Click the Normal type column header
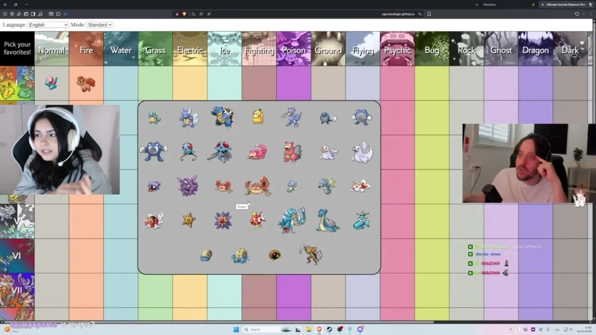Viewport: 596px width, 335px height. [52, 49]
